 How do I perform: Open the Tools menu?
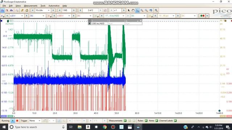(x=43, y=6)
